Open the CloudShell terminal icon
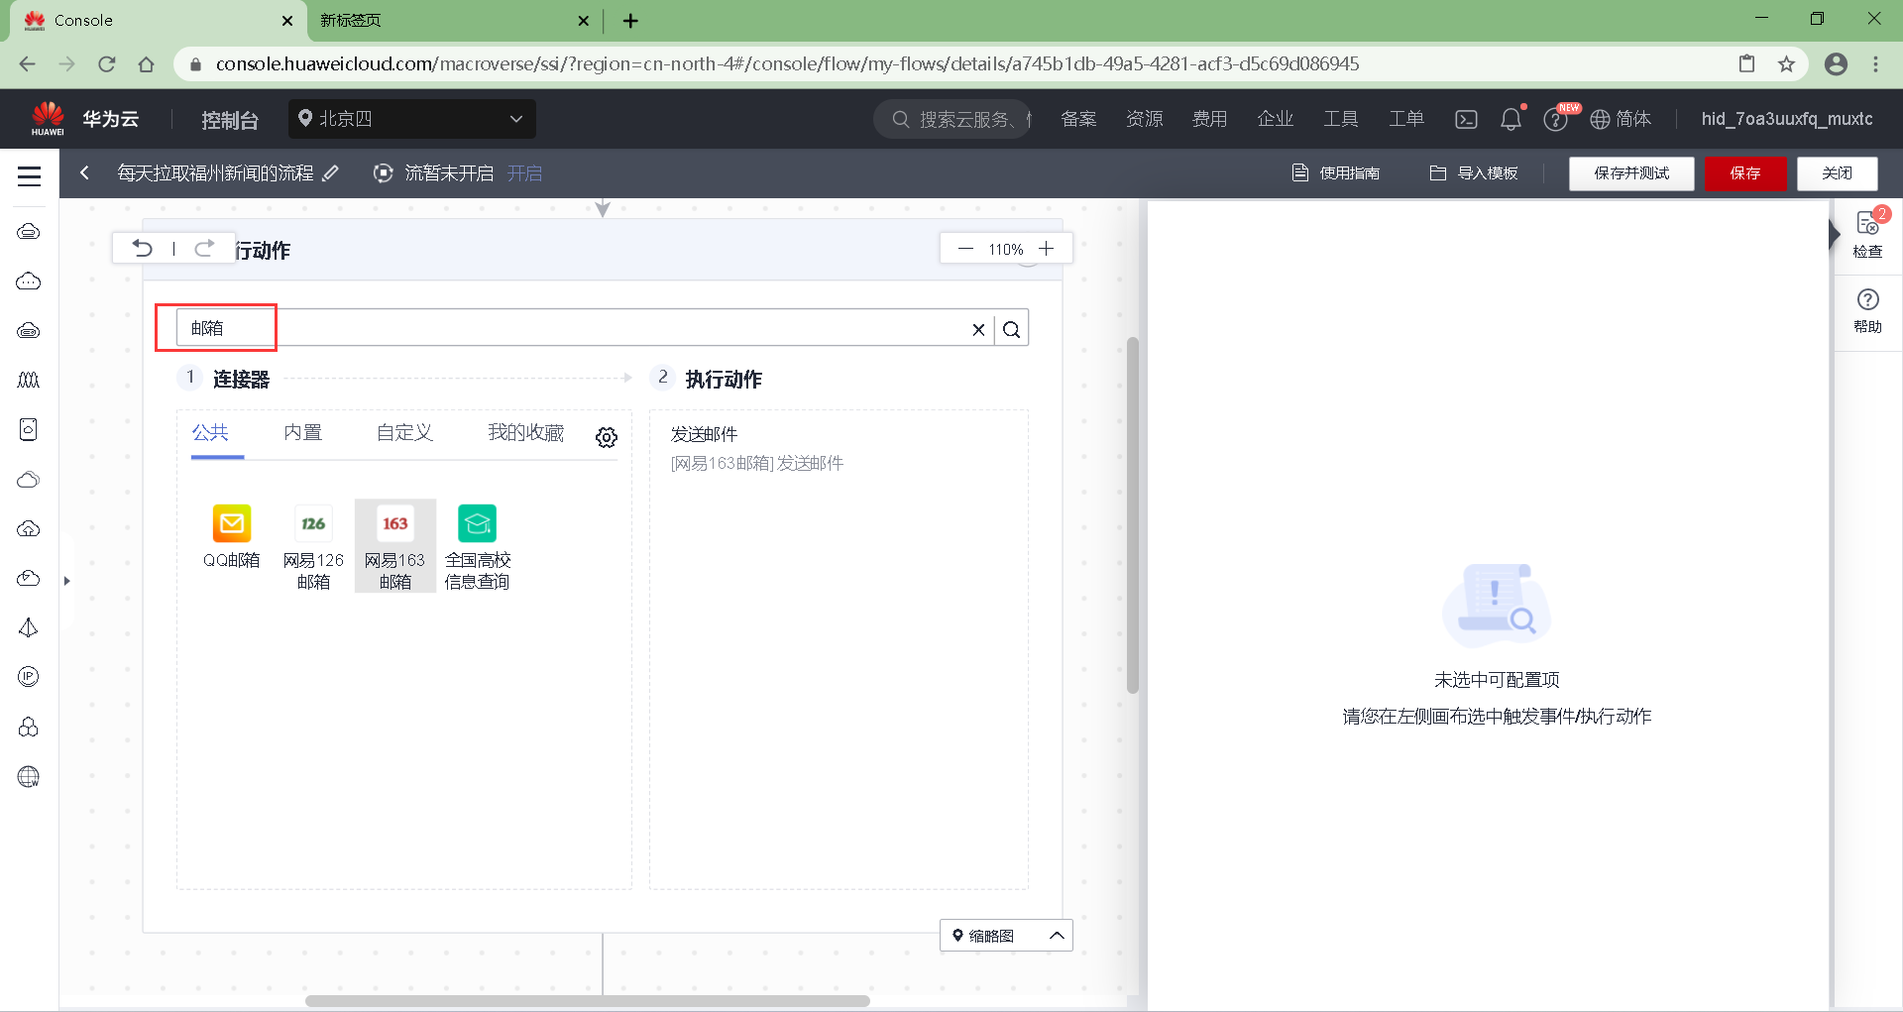 tap(1466, 119)
